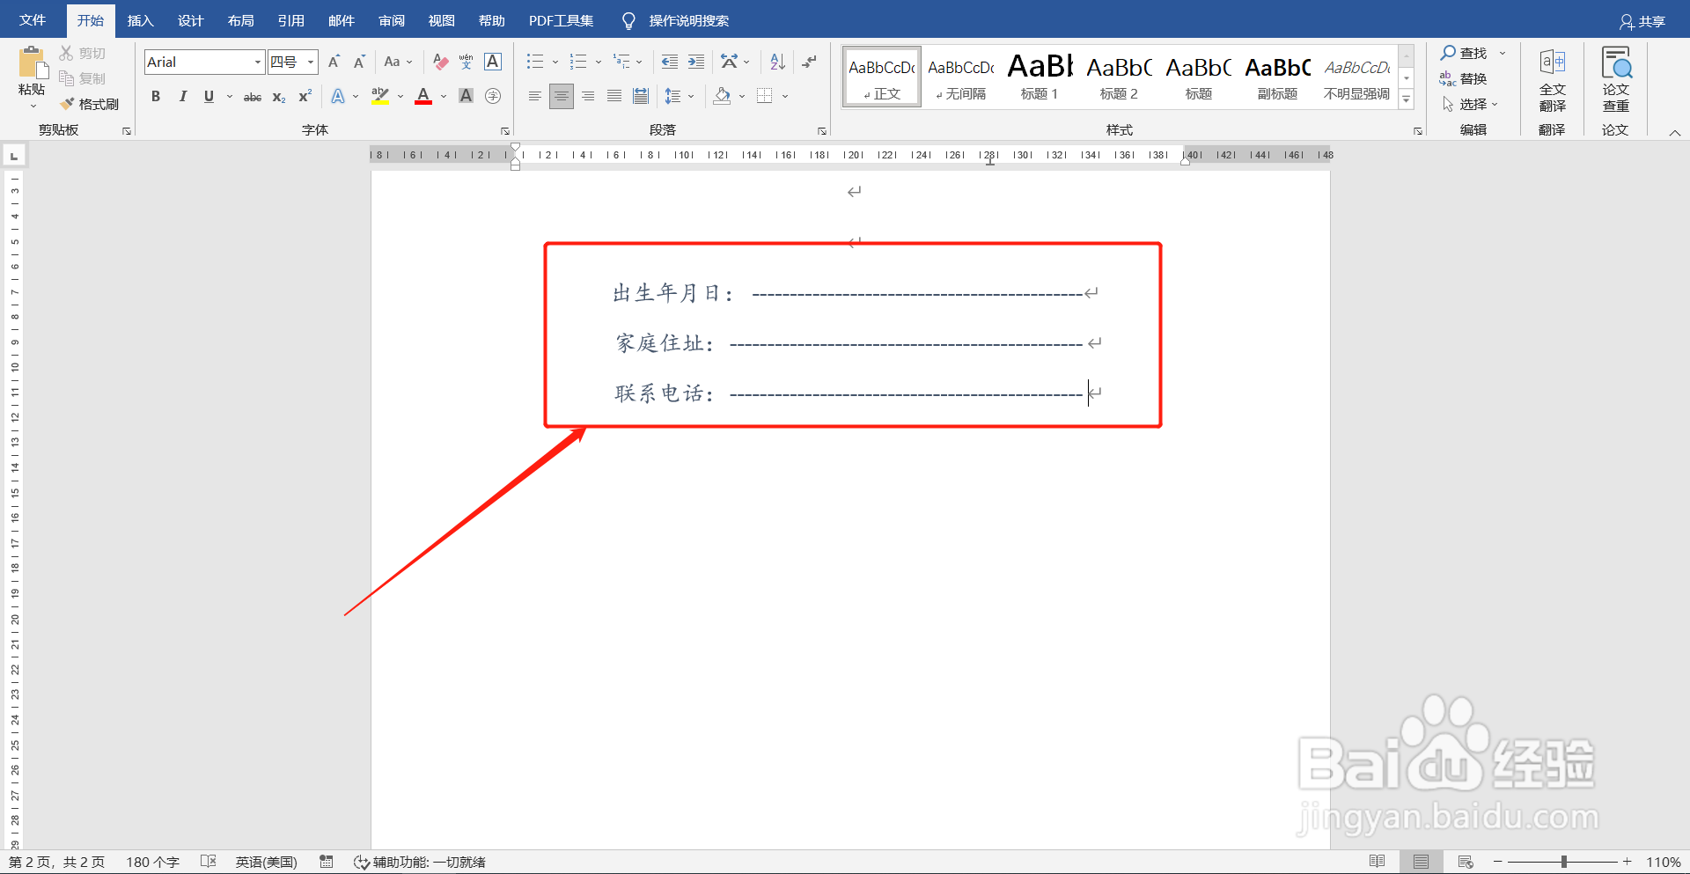Click the text highlight color swatch
Screen dimensions: 1690x874
[380, 96]
